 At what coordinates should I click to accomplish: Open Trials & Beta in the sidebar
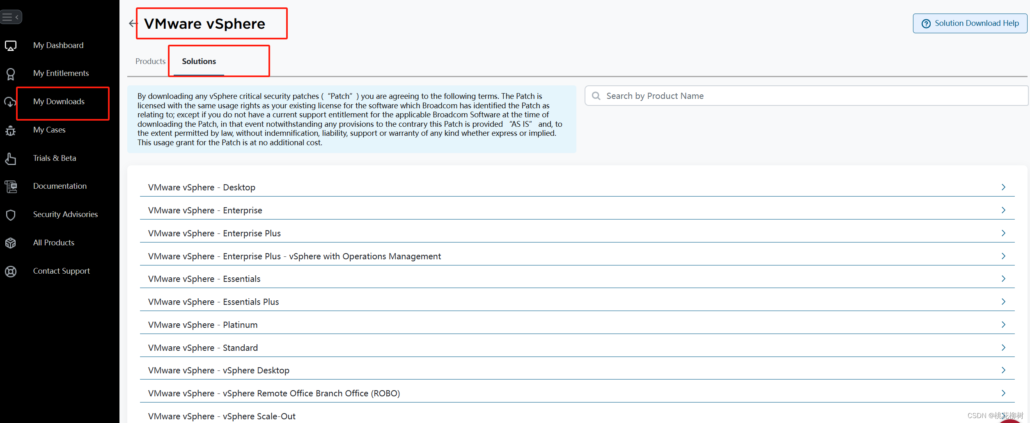[x=55, y=158]
